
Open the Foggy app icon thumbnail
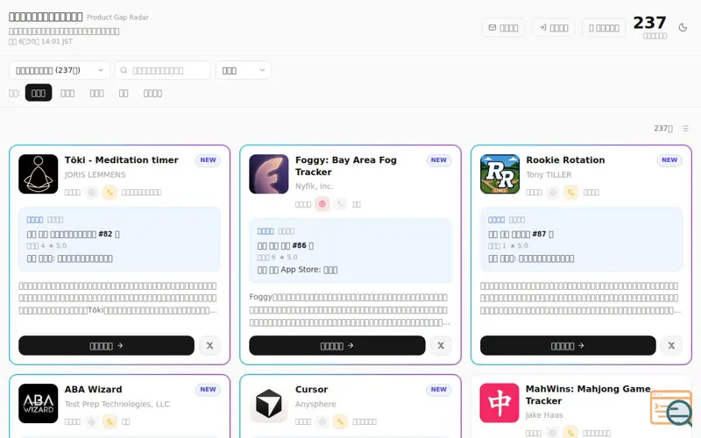269,173
